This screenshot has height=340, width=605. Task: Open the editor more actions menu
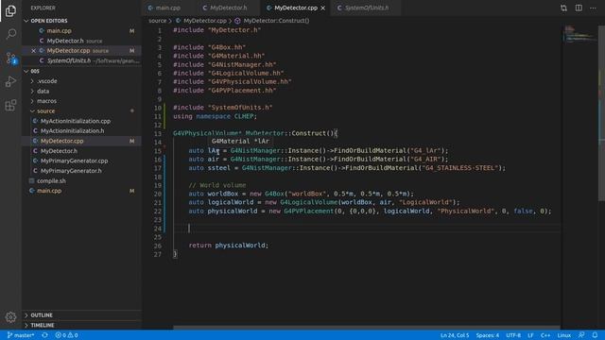(593, 8)
